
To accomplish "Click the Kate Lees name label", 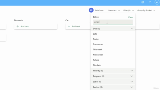I will point(99,10).
